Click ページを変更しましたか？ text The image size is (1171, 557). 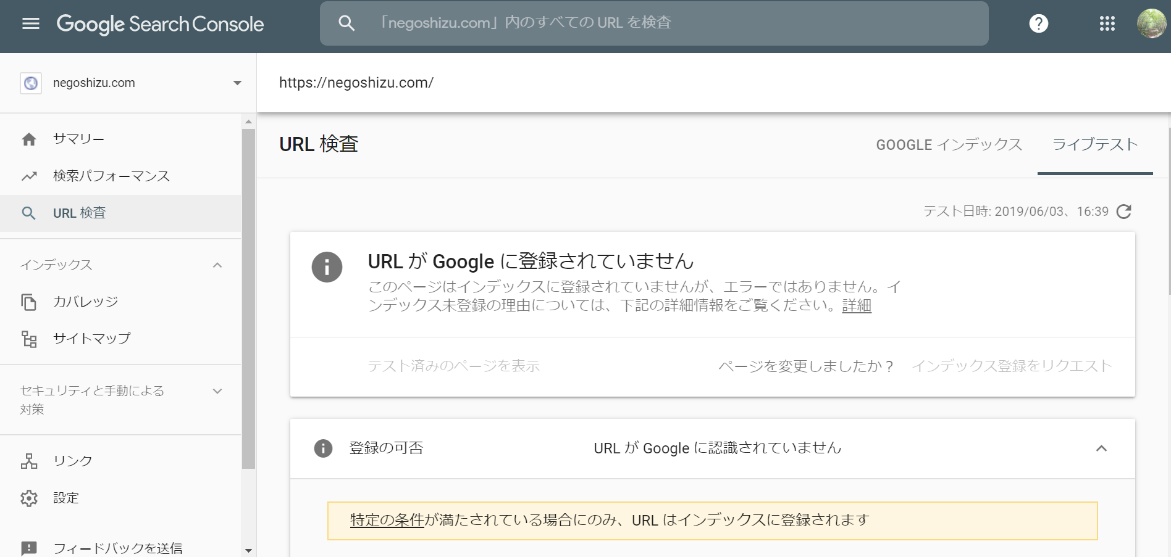click(x=806, y=366)
